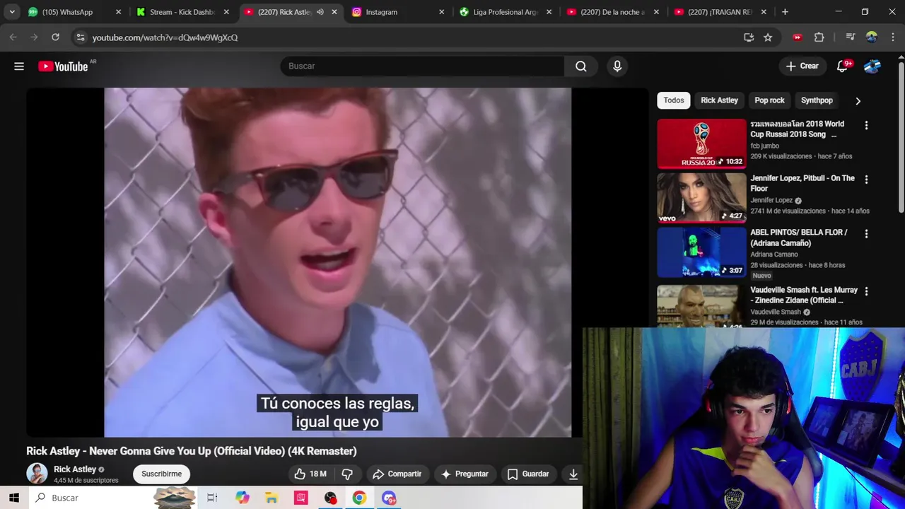Open the Chrome extensions puzzle icon
Image resolution: width=905 pixels, height=509 pixels.
coord(819,37)
